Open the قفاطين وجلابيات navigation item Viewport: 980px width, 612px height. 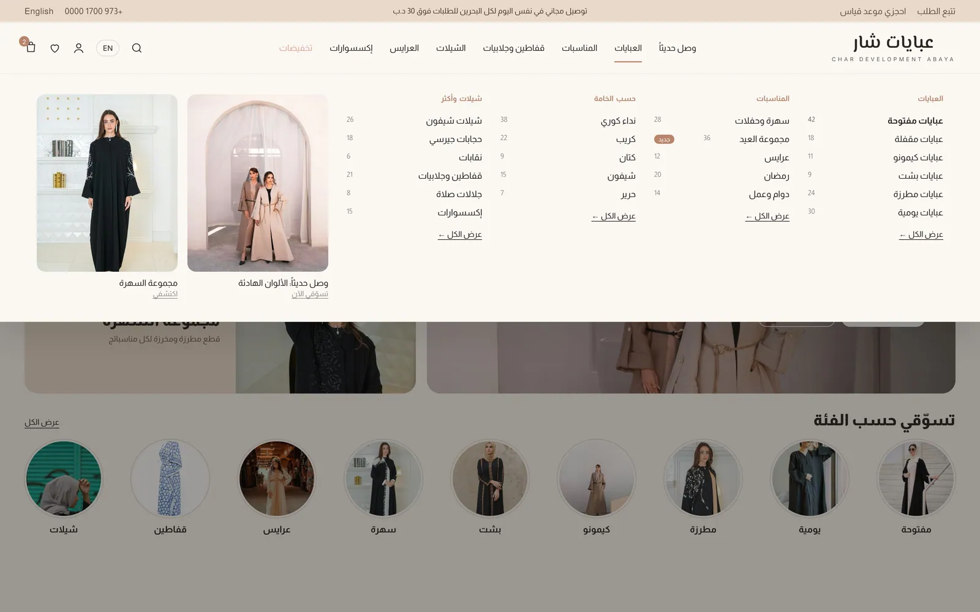pyautogui.click(x=513, y=48)
